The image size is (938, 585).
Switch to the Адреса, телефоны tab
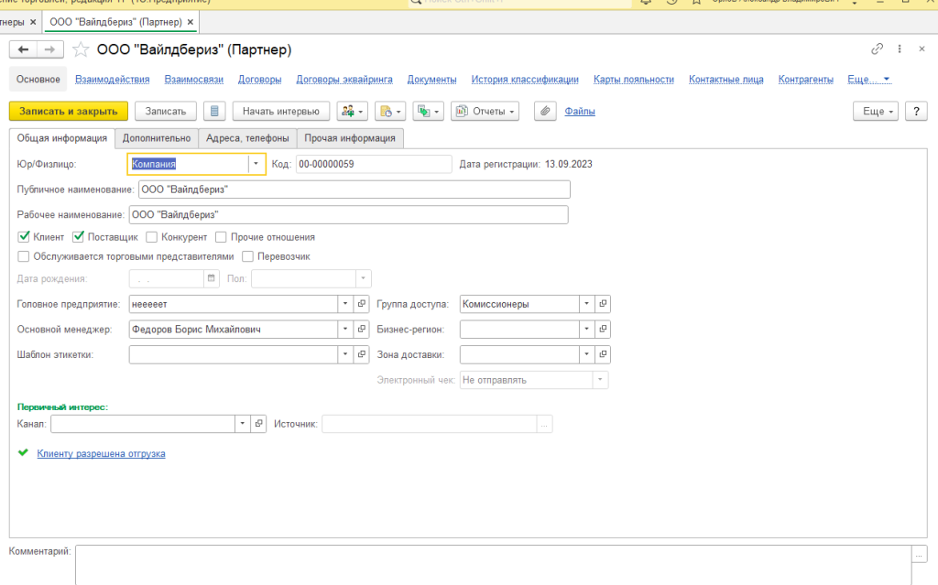click(x=247, y=138)
